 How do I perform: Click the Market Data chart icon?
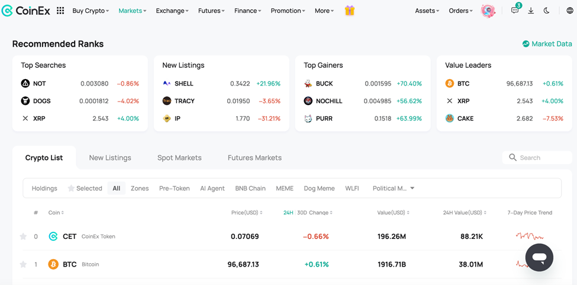point(526,44)
